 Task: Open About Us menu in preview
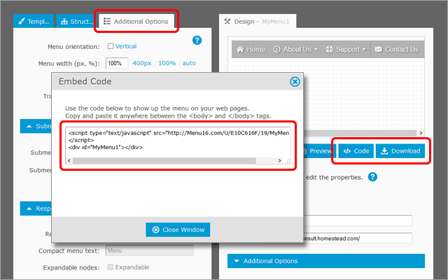point(295,50)
